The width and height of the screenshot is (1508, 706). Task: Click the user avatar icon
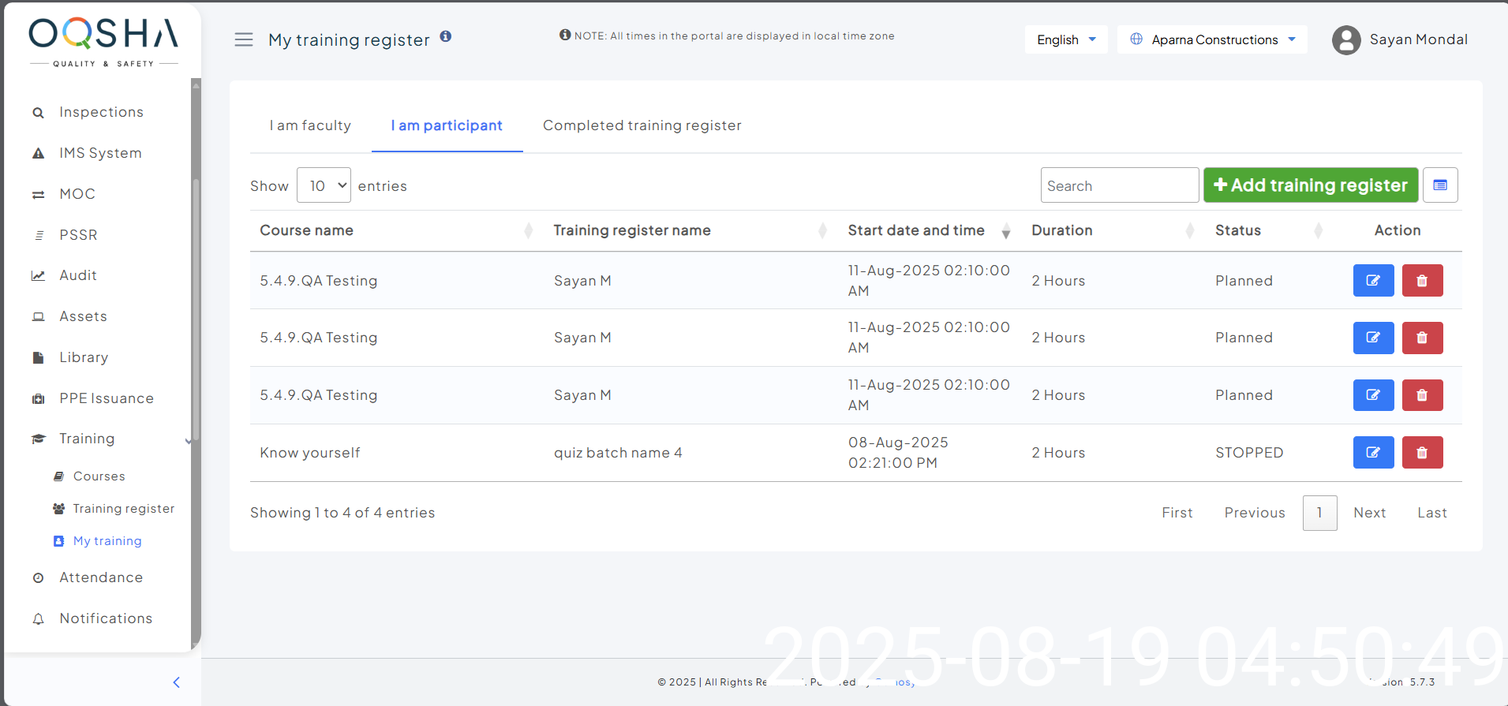pyautogui.click(x=1346, y=40)
